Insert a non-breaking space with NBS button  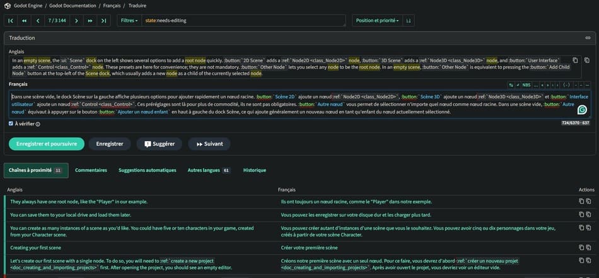coord(526,84)
